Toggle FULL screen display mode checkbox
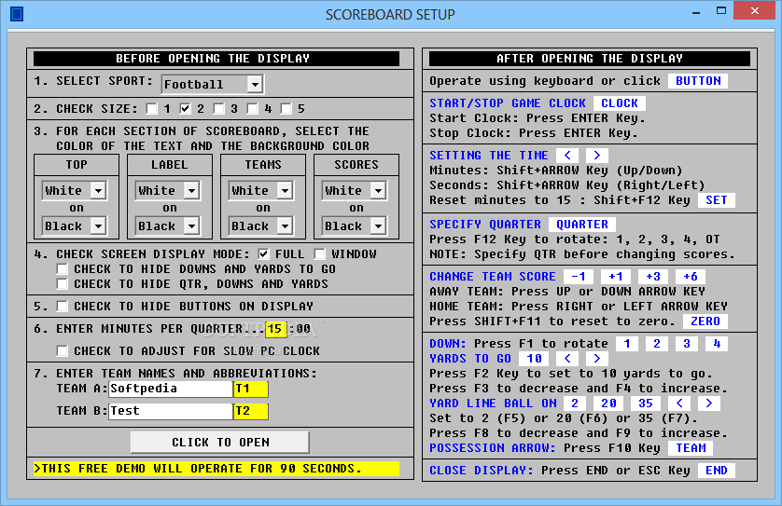Image resolution: width=782 pixels, height=506 pixels. (263, 254)
